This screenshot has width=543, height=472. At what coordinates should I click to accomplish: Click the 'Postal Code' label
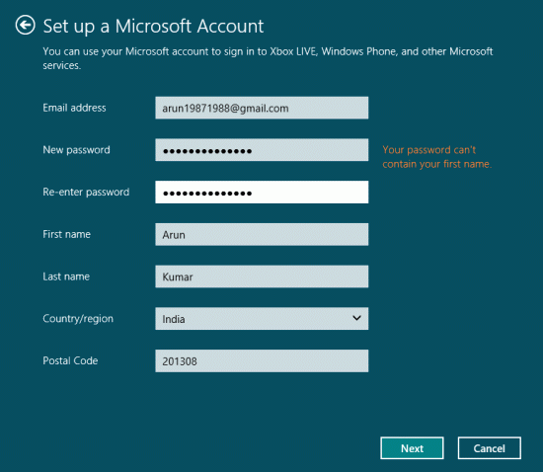pyautogui.click(x=71, y=360)
